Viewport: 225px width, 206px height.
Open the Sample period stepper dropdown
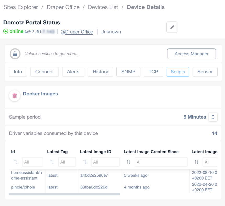pyautogui.click(x=213, y=117)
